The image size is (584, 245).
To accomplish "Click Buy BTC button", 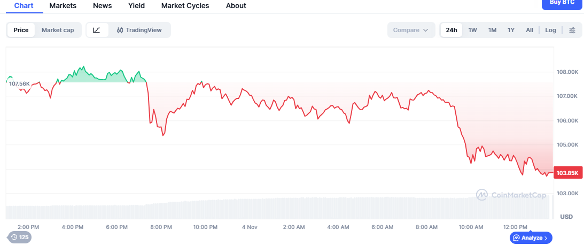I will 562,3.
